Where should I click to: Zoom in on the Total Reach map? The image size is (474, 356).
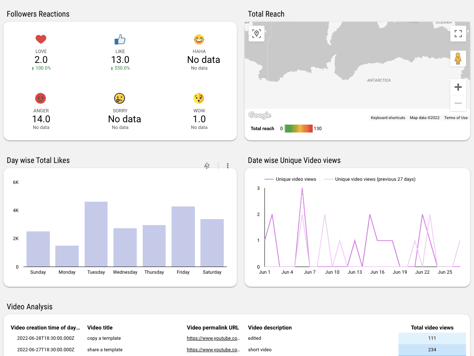pyautogui.click(x=458, y=87)
